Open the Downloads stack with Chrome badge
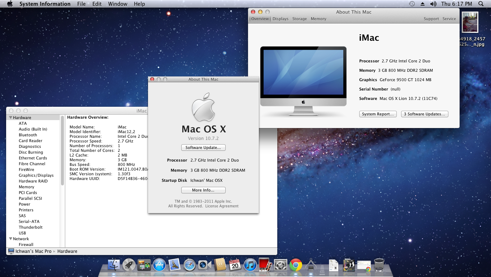The width and height of the screenshot is (491, 277). pos(364,265)
